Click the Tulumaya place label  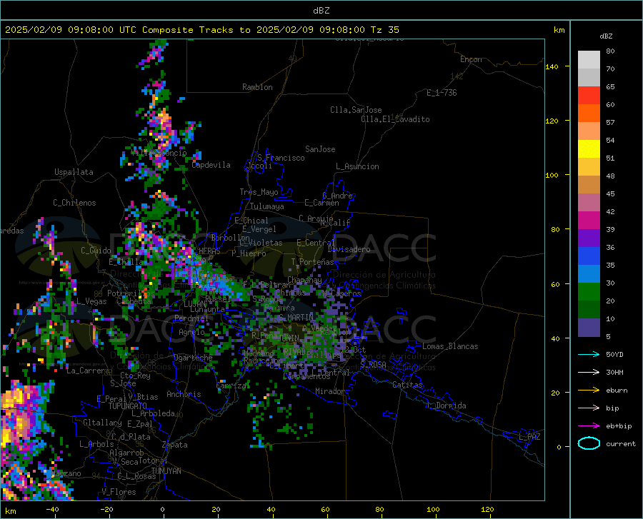click(267, 206)
